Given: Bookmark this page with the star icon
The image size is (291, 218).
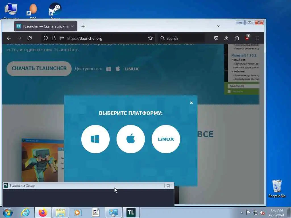Looking at the screenshot, I should tap(150, 38).
